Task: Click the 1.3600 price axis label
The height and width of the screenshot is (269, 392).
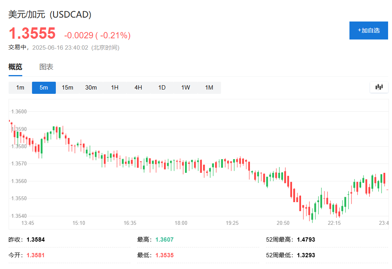Action: point(19,112)
